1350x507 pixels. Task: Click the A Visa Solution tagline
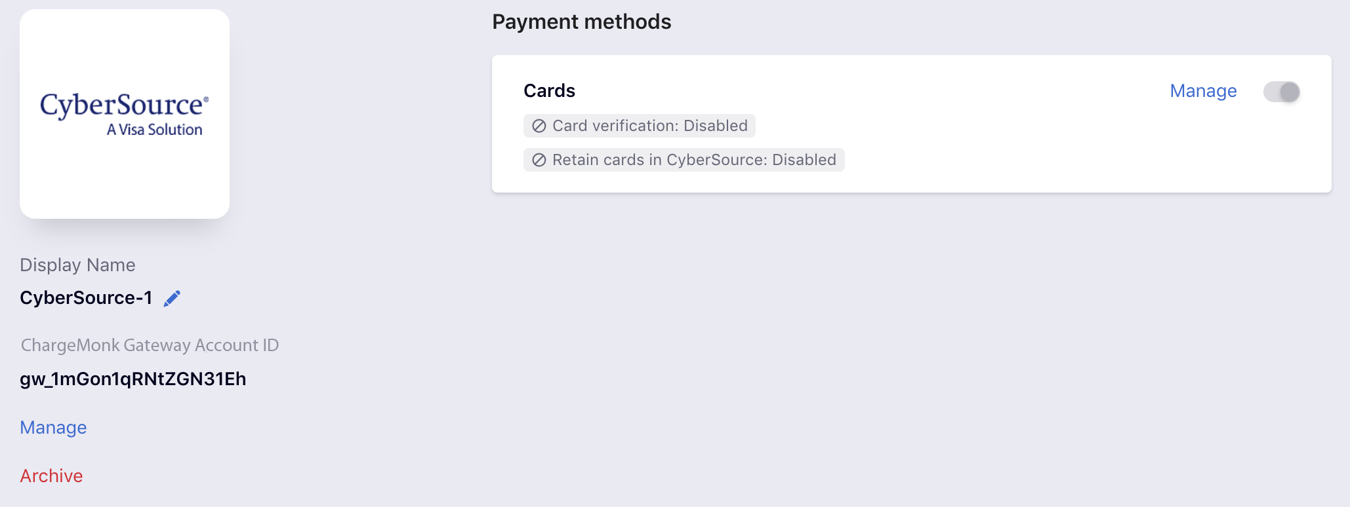point(155,130)
